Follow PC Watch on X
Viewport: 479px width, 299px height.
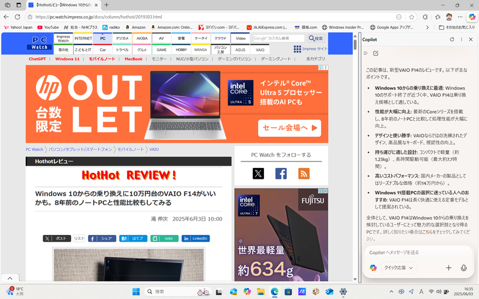coord(258,173)
